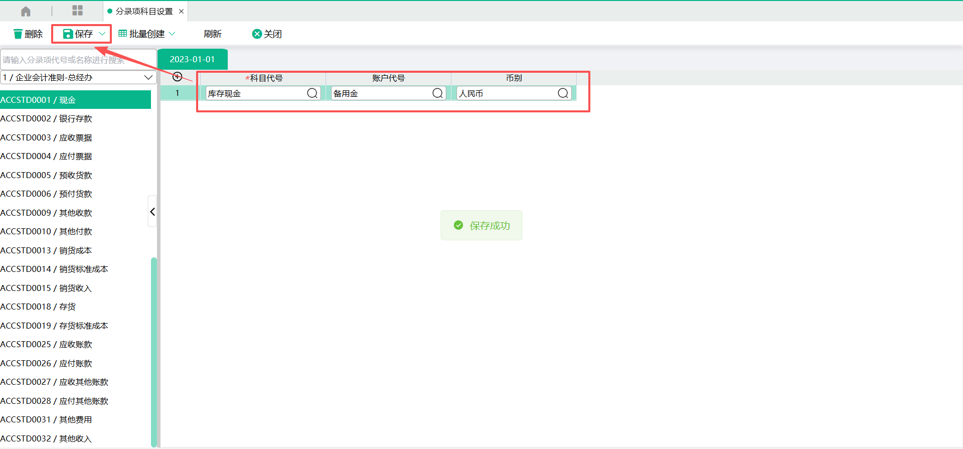Select the 2023-01-01 date tab
The image size is (963, 449).
coord(192,59)
